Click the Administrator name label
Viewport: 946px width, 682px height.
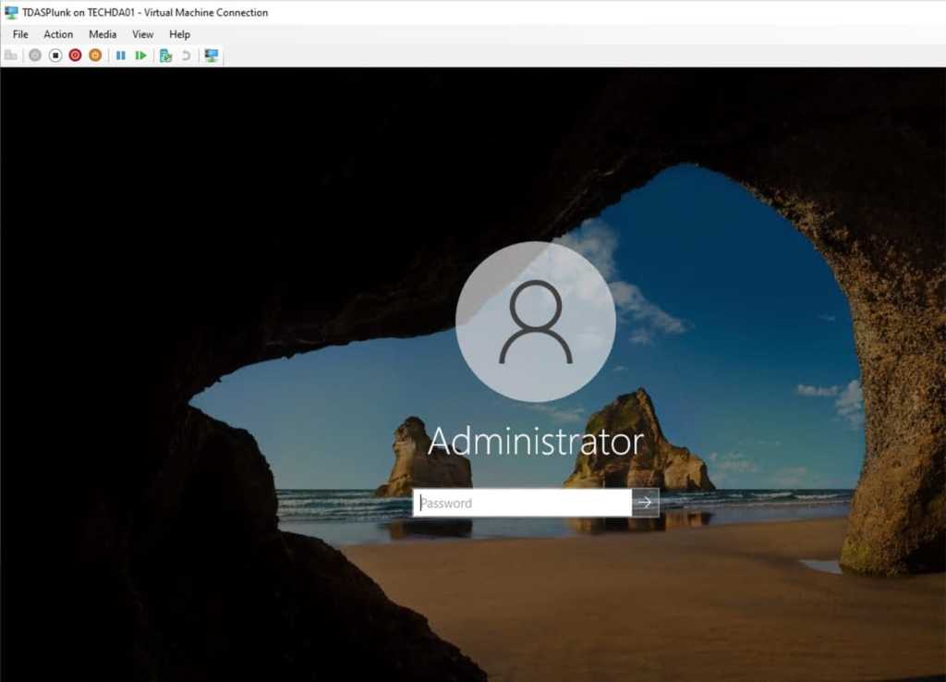[536, 443]
